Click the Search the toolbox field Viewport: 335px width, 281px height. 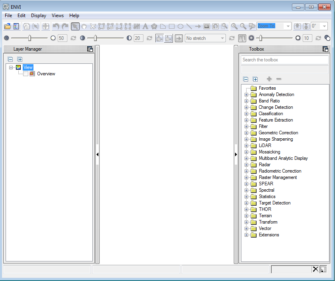(285, 60)
